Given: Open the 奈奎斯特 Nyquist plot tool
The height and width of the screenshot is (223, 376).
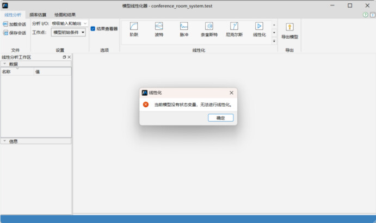Looking at the screenshot, I should pyautogui.click(x=209, y=29).
